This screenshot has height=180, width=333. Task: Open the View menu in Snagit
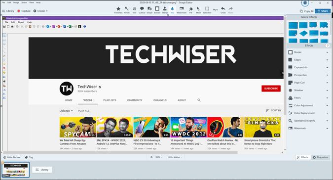pyautogui.click(x=32, y=2)
